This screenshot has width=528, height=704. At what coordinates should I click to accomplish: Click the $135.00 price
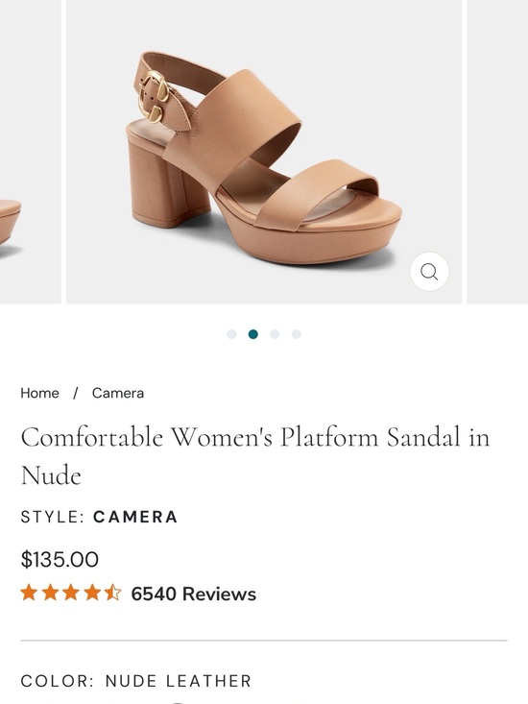click(60, 559)
